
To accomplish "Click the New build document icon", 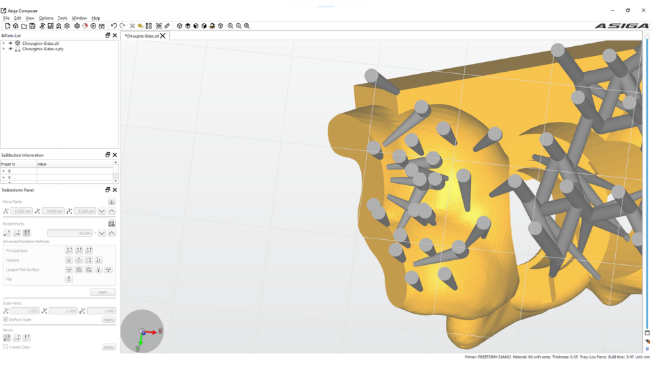I will click(7, 26).
